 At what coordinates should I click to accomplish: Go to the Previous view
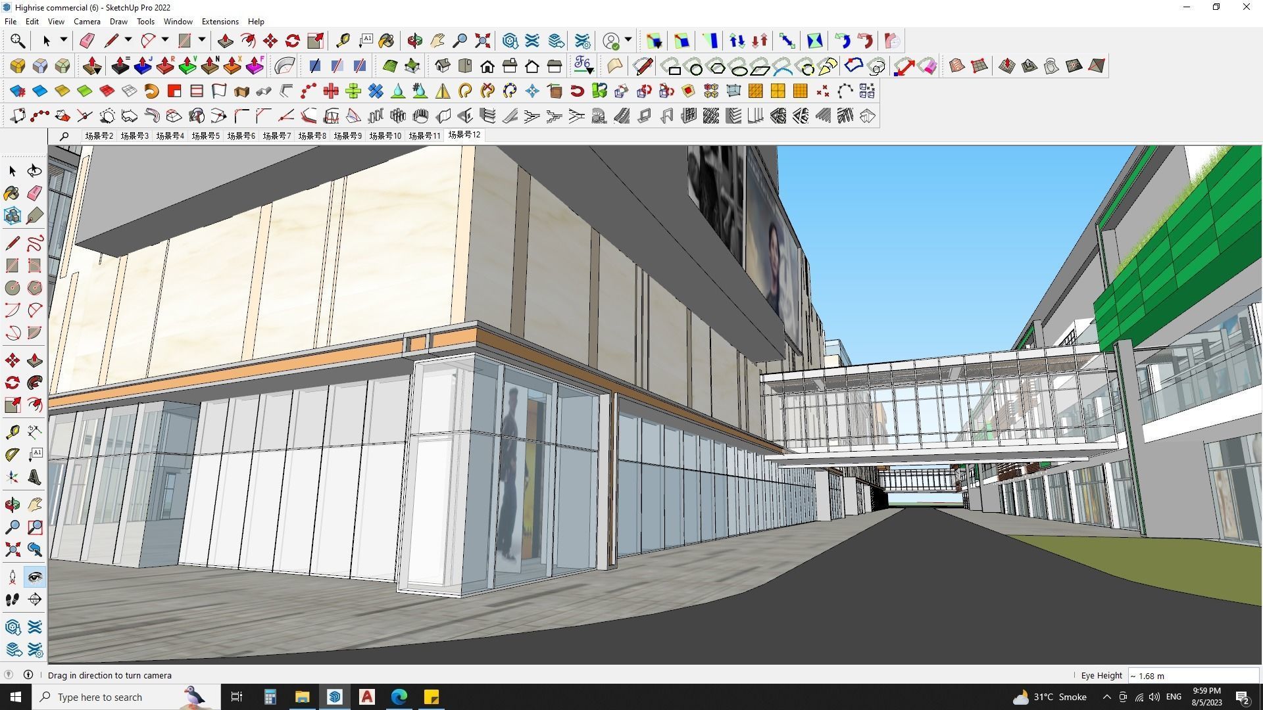point(35,550)
